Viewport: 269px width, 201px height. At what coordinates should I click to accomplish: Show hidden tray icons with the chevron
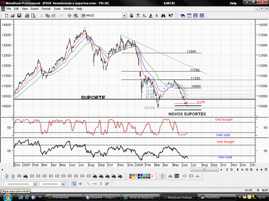pos(240,197)
